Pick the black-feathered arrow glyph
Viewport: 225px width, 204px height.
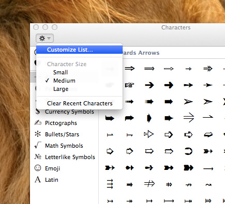click(208, 151)
